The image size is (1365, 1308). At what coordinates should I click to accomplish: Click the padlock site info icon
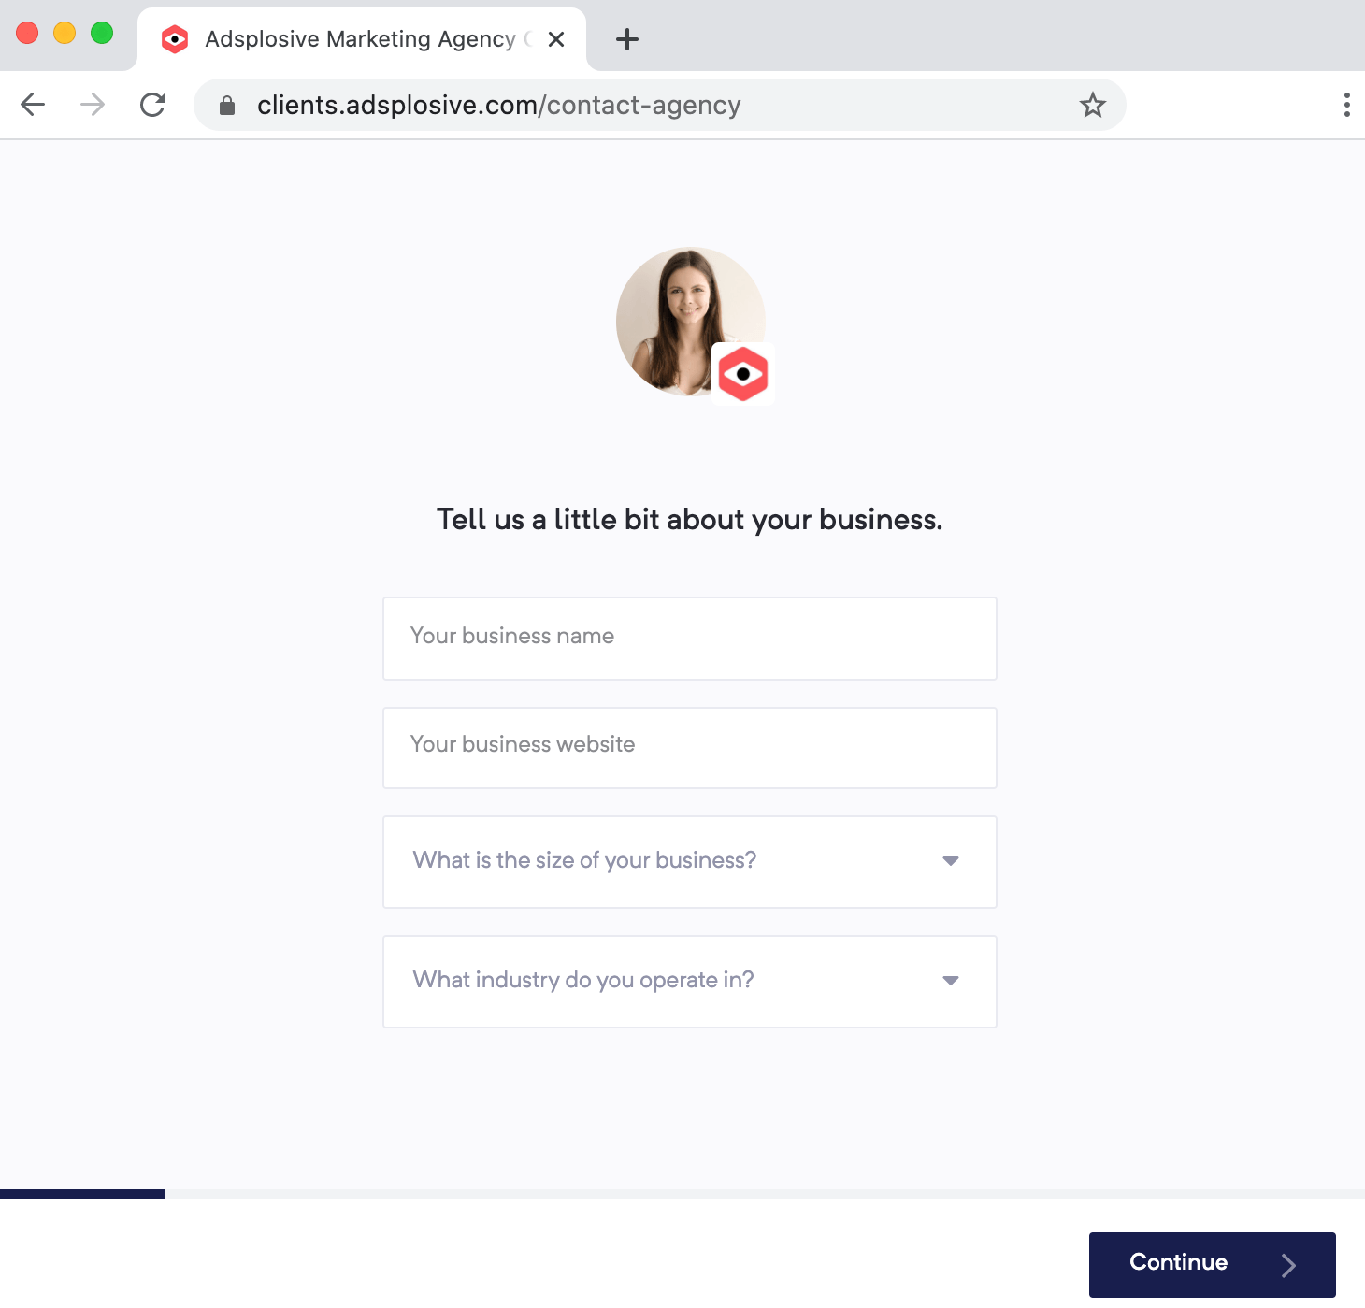226,106
